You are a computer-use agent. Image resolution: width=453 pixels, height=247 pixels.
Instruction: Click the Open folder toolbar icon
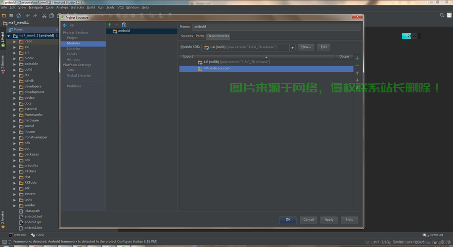[4, 16]
